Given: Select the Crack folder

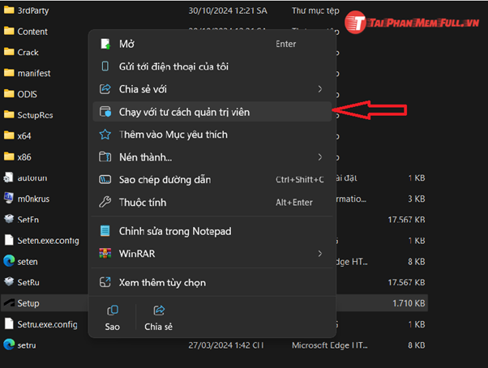Looking at the screenshot, I should 28,53.
